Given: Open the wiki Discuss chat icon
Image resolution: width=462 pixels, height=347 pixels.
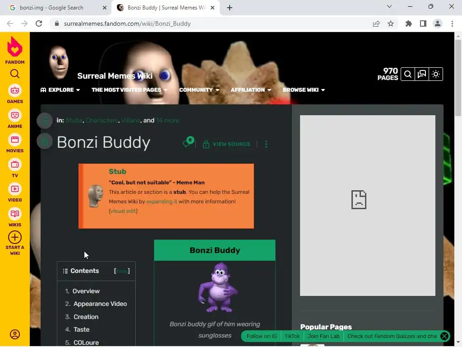Looking at the screenshot, I should [422, 74].
